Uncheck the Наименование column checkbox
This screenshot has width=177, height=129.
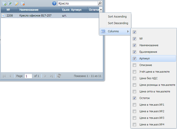(x=134, y=45)
